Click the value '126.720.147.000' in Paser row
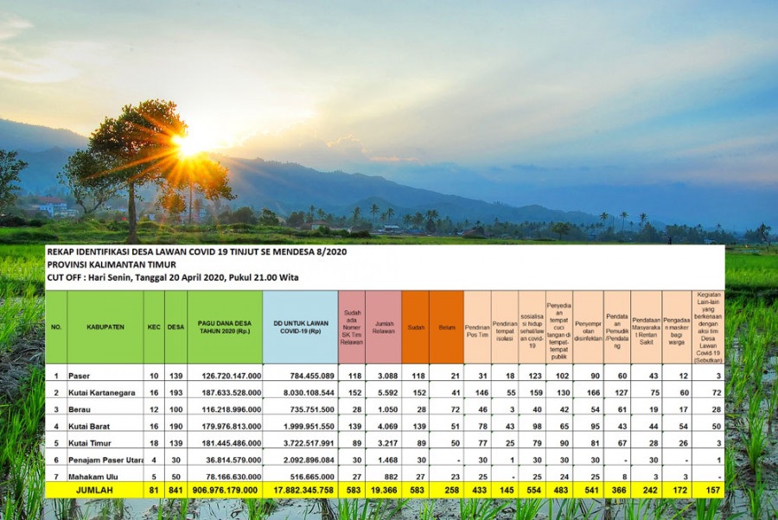Viewport: 778px width, 520px height. 231,376
